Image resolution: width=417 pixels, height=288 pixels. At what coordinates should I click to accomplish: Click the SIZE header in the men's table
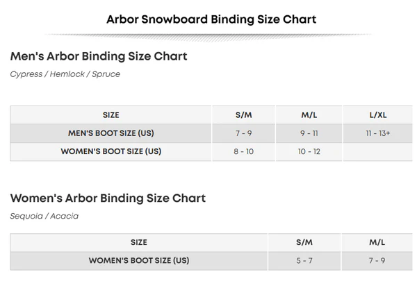point(111,115)
